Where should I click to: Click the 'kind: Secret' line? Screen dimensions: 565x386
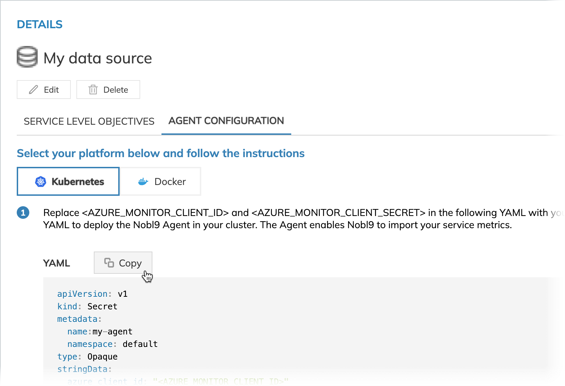(x=87, y=307)
